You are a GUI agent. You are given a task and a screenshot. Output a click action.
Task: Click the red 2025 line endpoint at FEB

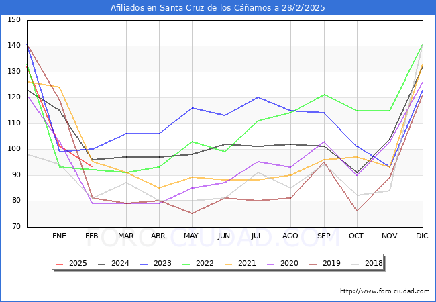tap(93, 167)
